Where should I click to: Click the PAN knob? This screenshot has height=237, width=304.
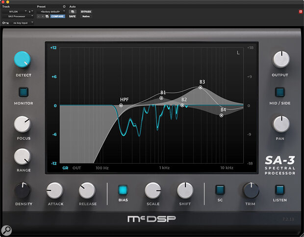coord(280,124)
